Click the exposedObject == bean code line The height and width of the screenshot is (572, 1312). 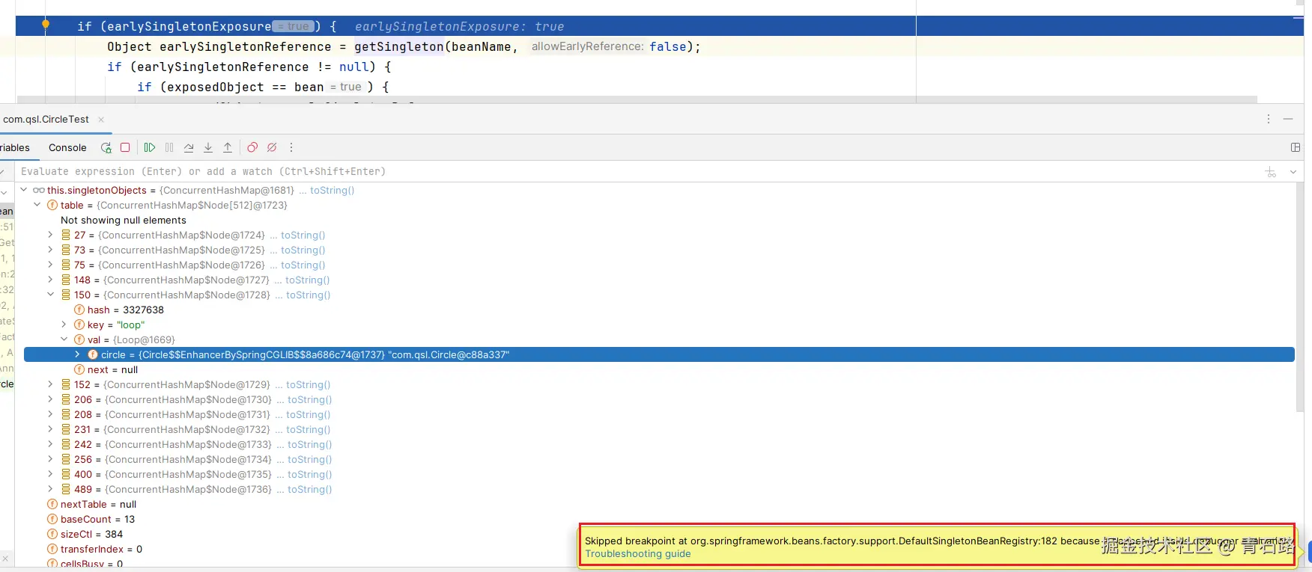pos(263,87)
